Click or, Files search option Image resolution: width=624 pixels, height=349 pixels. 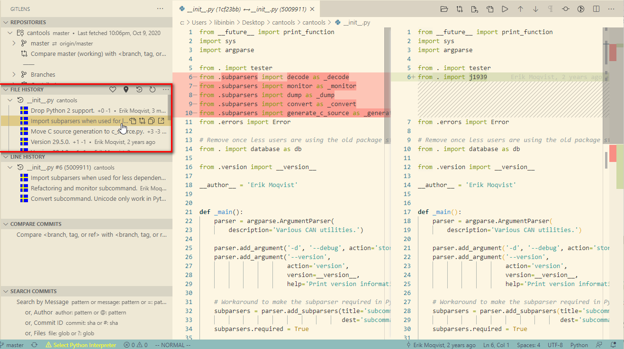point(86,333)
